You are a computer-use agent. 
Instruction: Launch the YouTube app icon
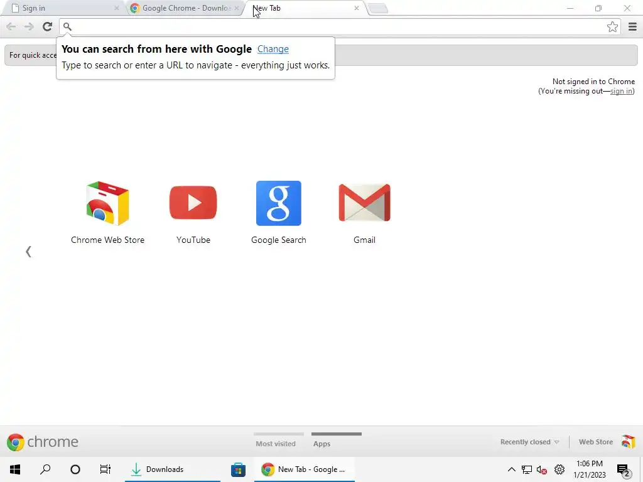point(193,203)
